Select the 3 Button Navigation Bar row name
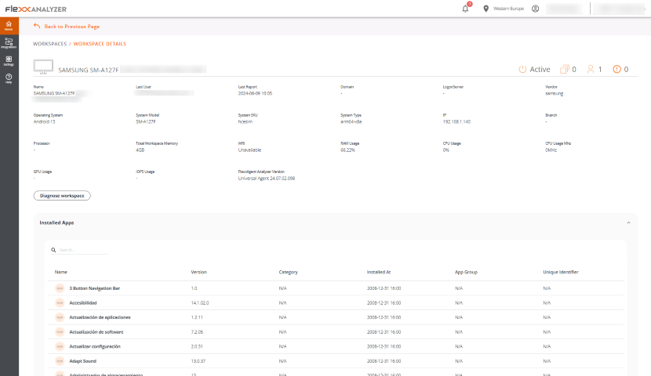 95,288
